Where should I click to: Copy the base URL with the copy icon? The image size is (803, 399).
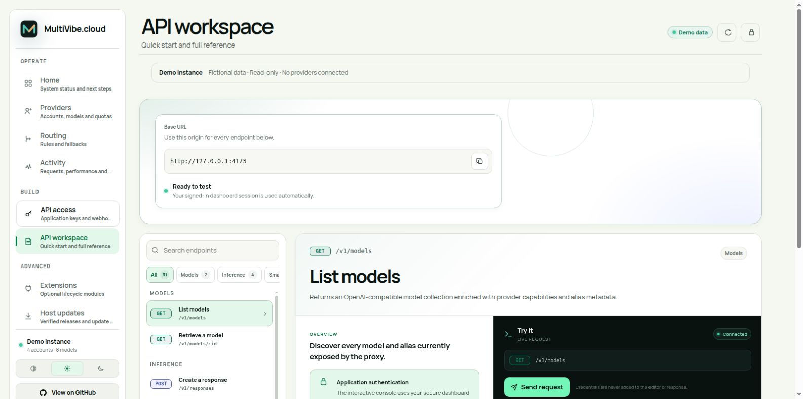tap(479, 161)
